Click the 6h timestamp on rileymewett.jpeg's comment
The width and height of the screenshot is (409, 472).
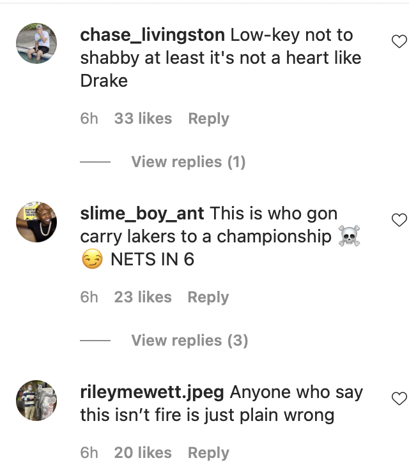tap(89, 453)
